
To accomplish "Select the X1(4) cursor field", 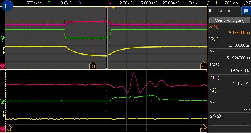I will [x=230, y=30].
